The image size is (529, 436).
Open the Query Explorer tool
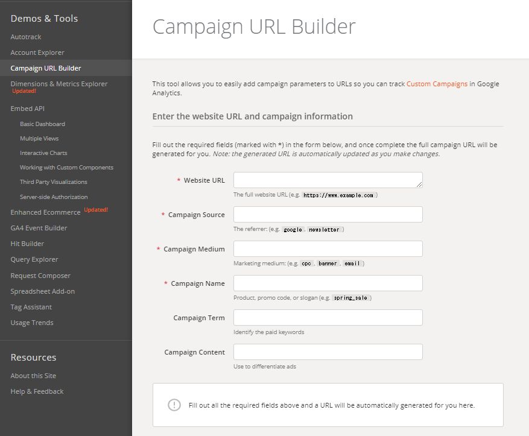[x=34, y=260]
